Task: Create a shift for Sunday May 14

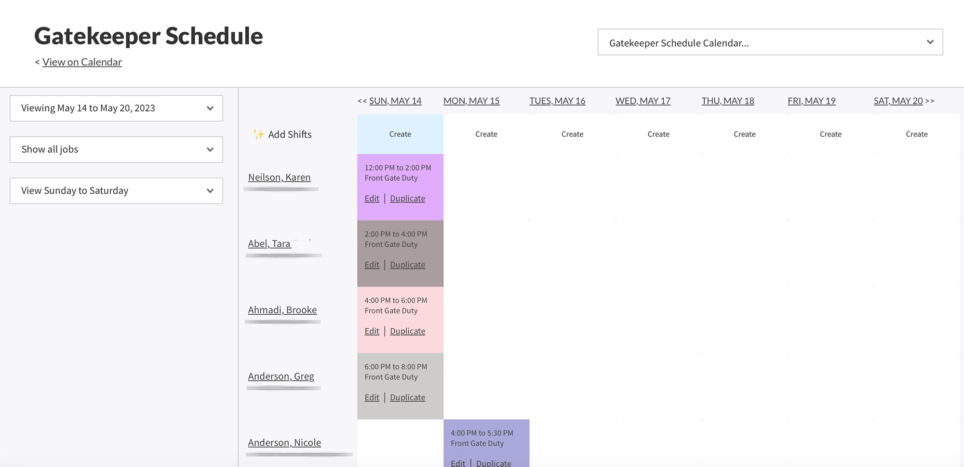Action: click(x=400, y=134)
